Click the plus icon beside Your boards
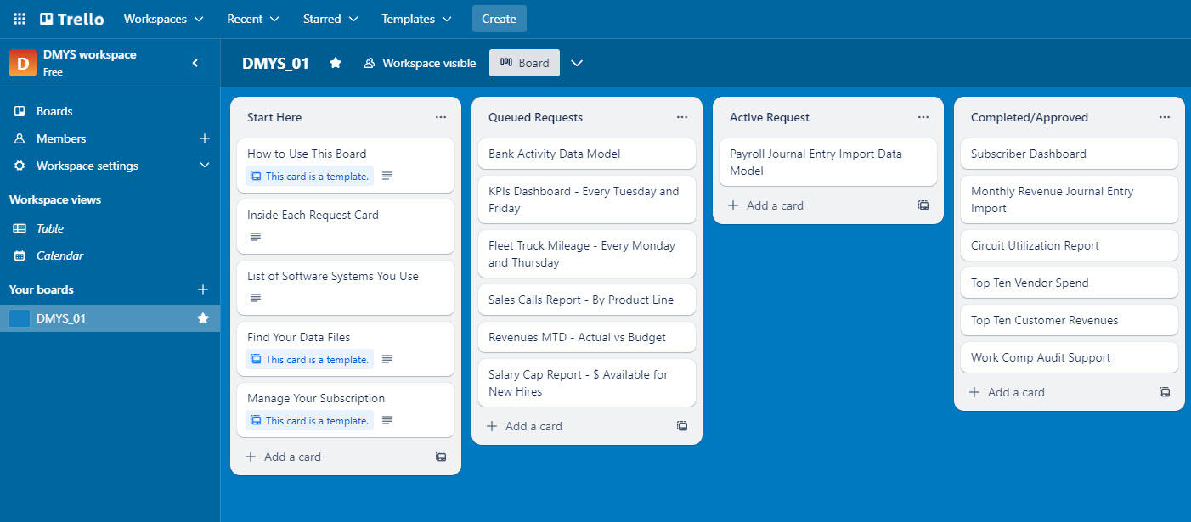 pyautogui.click(x=203, y=289)
